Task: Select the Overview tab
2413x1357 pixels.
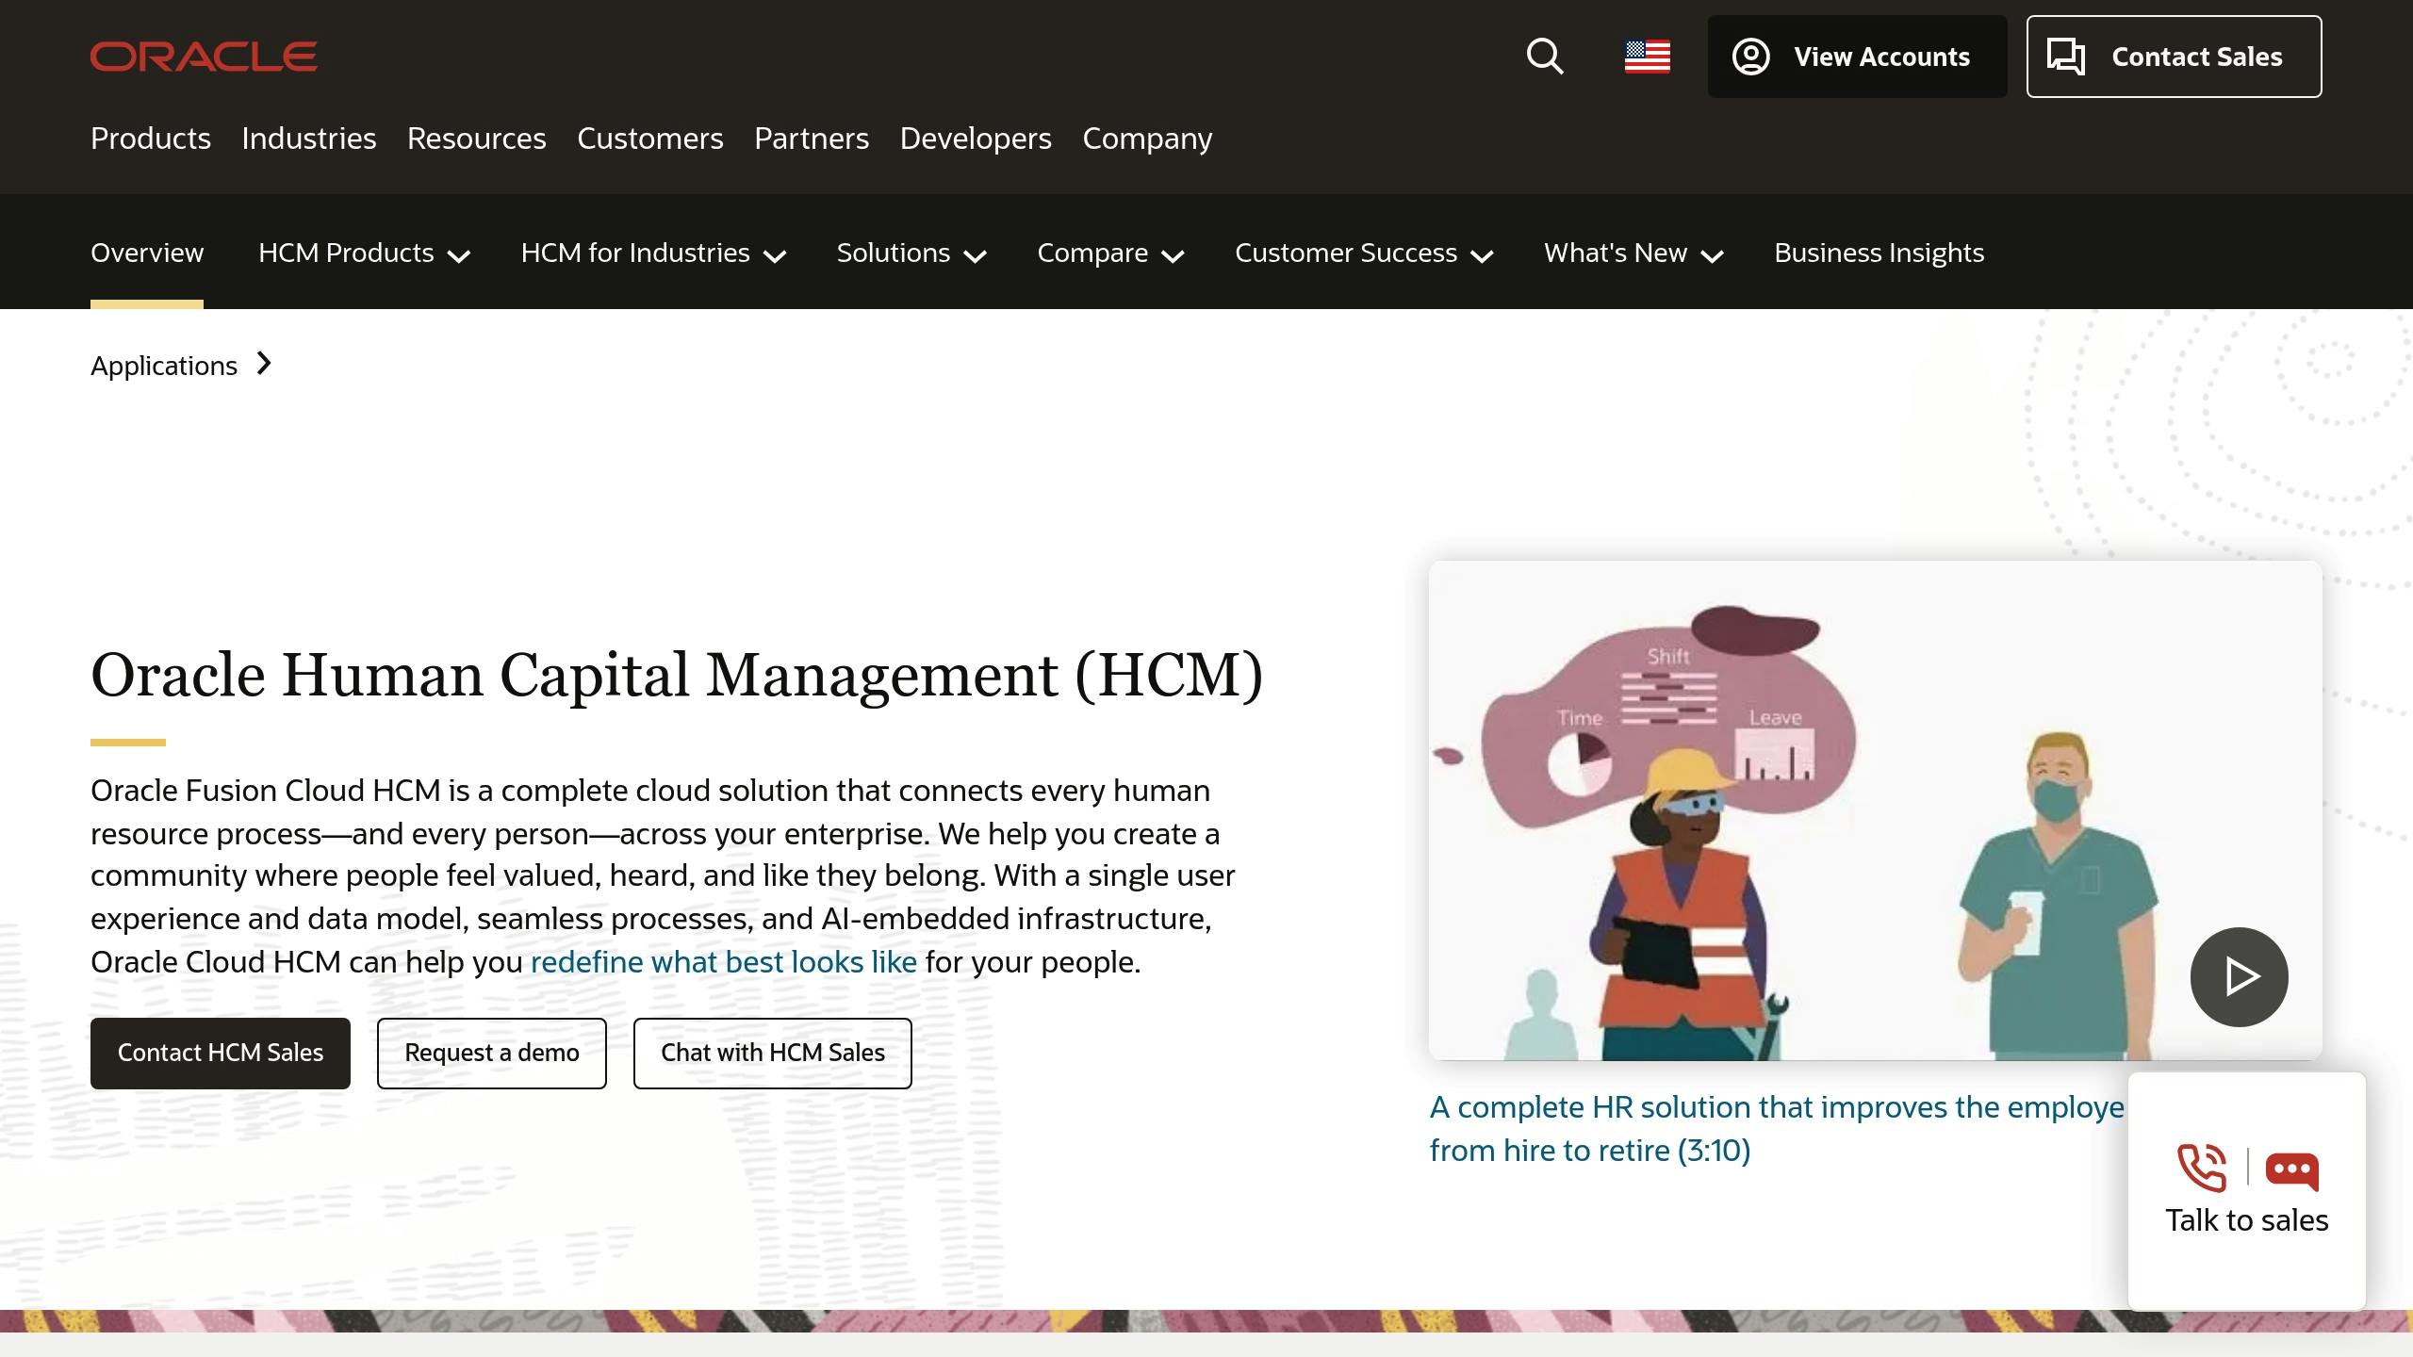Action: tap(147, 253)
